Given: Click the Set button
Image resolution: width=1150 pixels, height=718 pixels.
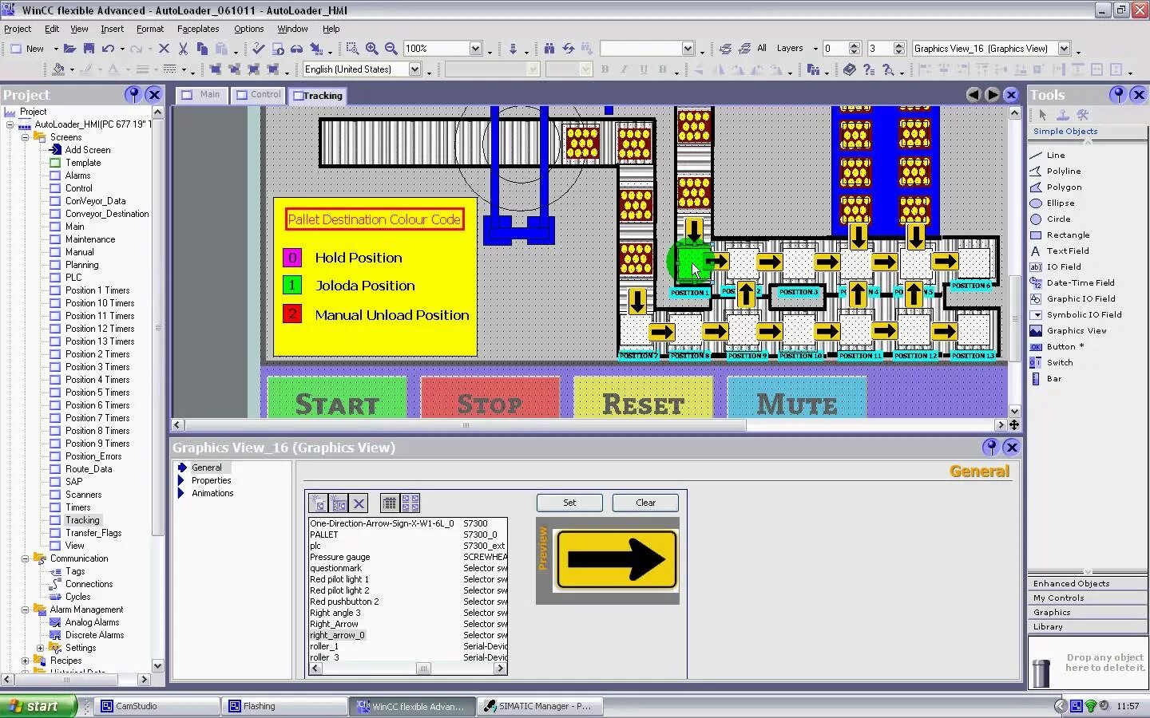Looking at the screenshot, I should [x=569, y=503].
